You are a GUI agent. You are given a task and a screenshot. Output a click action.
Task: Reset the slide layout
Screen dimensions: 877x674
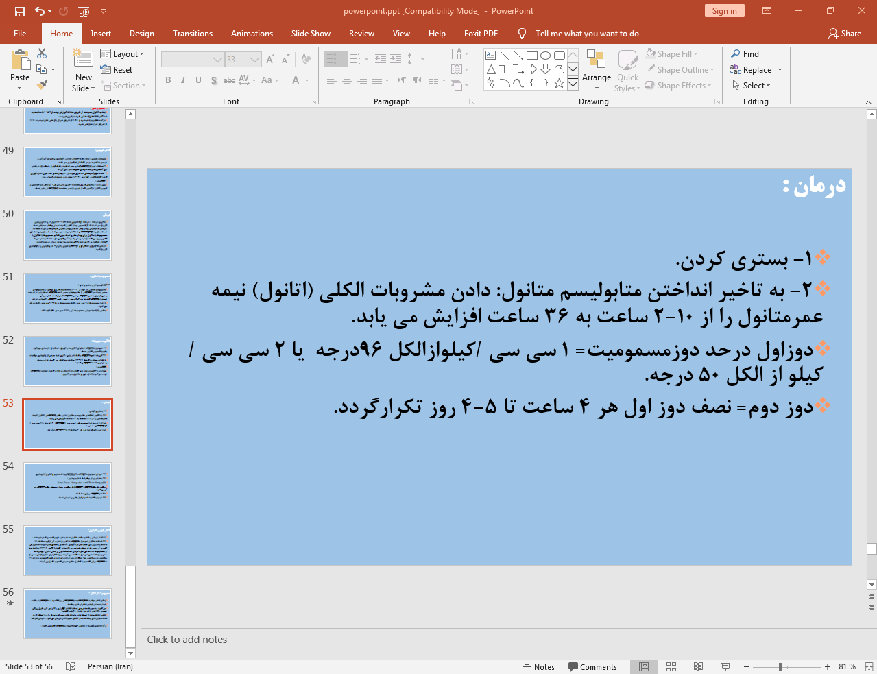click(x=117, y=70)
